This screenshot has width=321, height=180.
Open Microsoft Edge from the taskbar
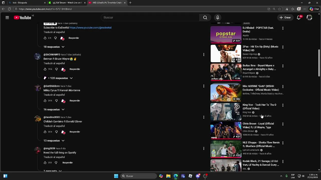(x=176, y=176)
